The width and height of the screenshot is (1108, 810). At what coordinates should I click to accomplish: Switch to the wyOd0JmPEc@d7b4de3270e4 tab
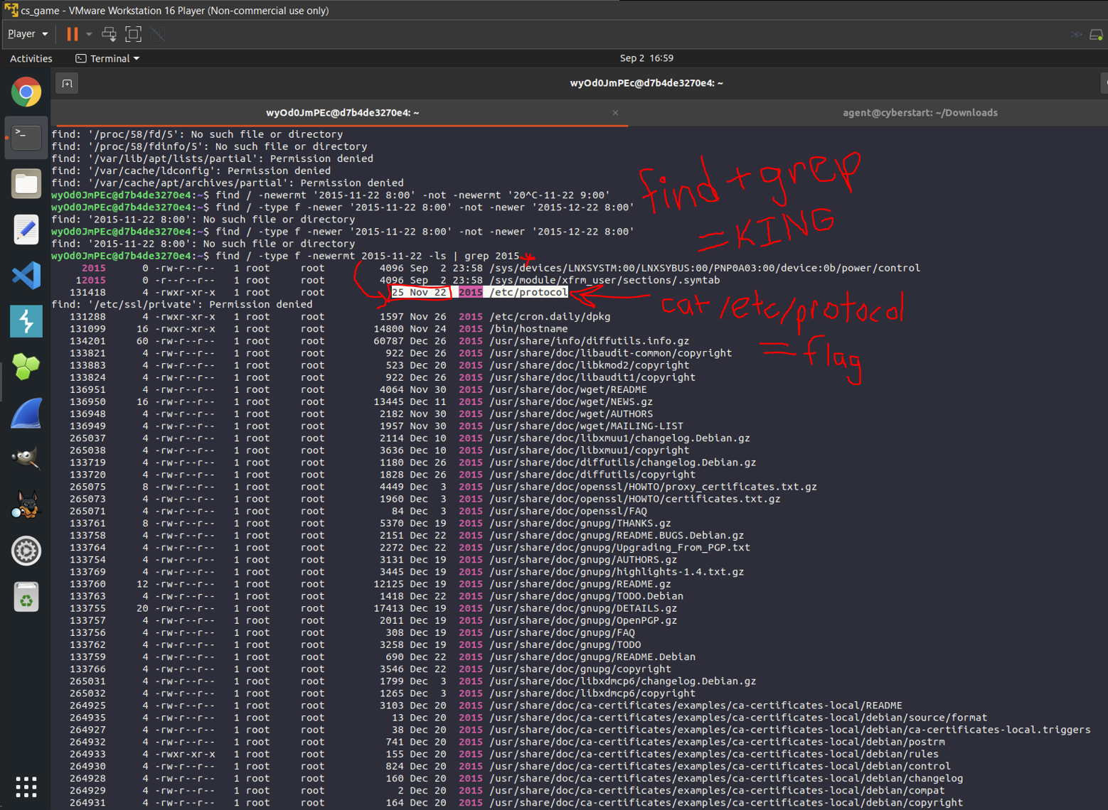[342, 112]
